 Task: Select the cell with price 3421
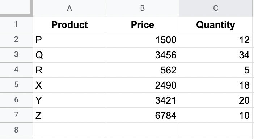[143, 100]
